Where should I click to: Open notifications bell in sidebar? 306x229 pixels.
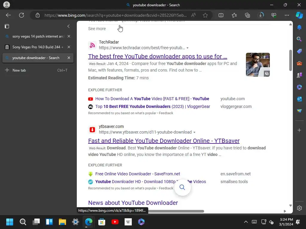[299, 28]
